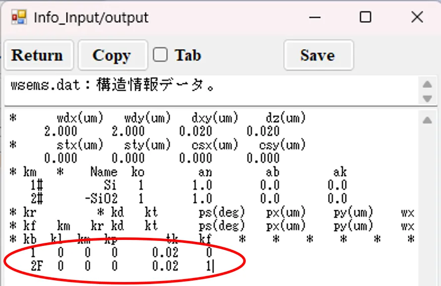Click the ak column header
441x286 pixels.
(340, 172)
